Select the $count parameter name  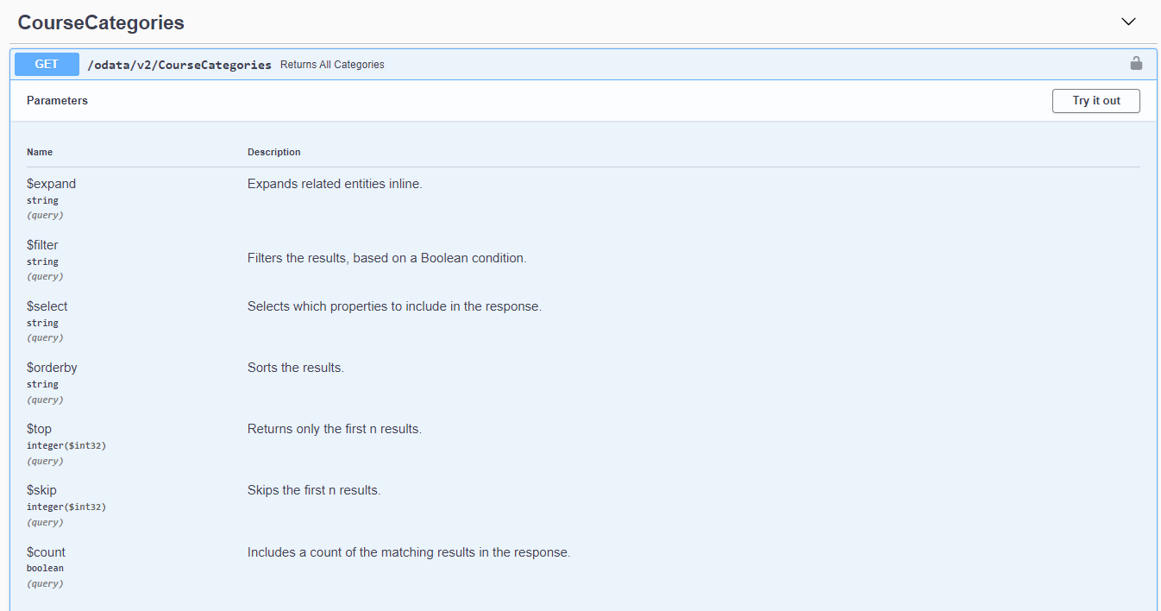46,552
